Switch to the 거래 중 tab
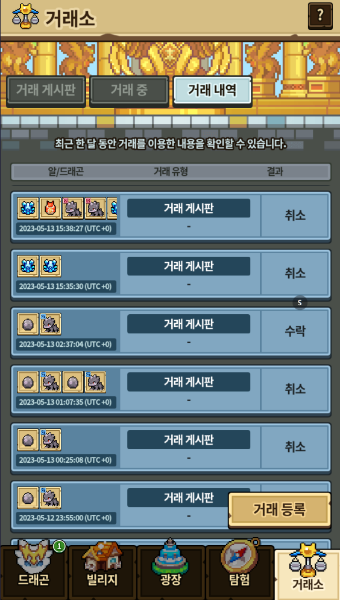Image resolution: width=340 pixels, height=600 pixels. pos(130,90)
